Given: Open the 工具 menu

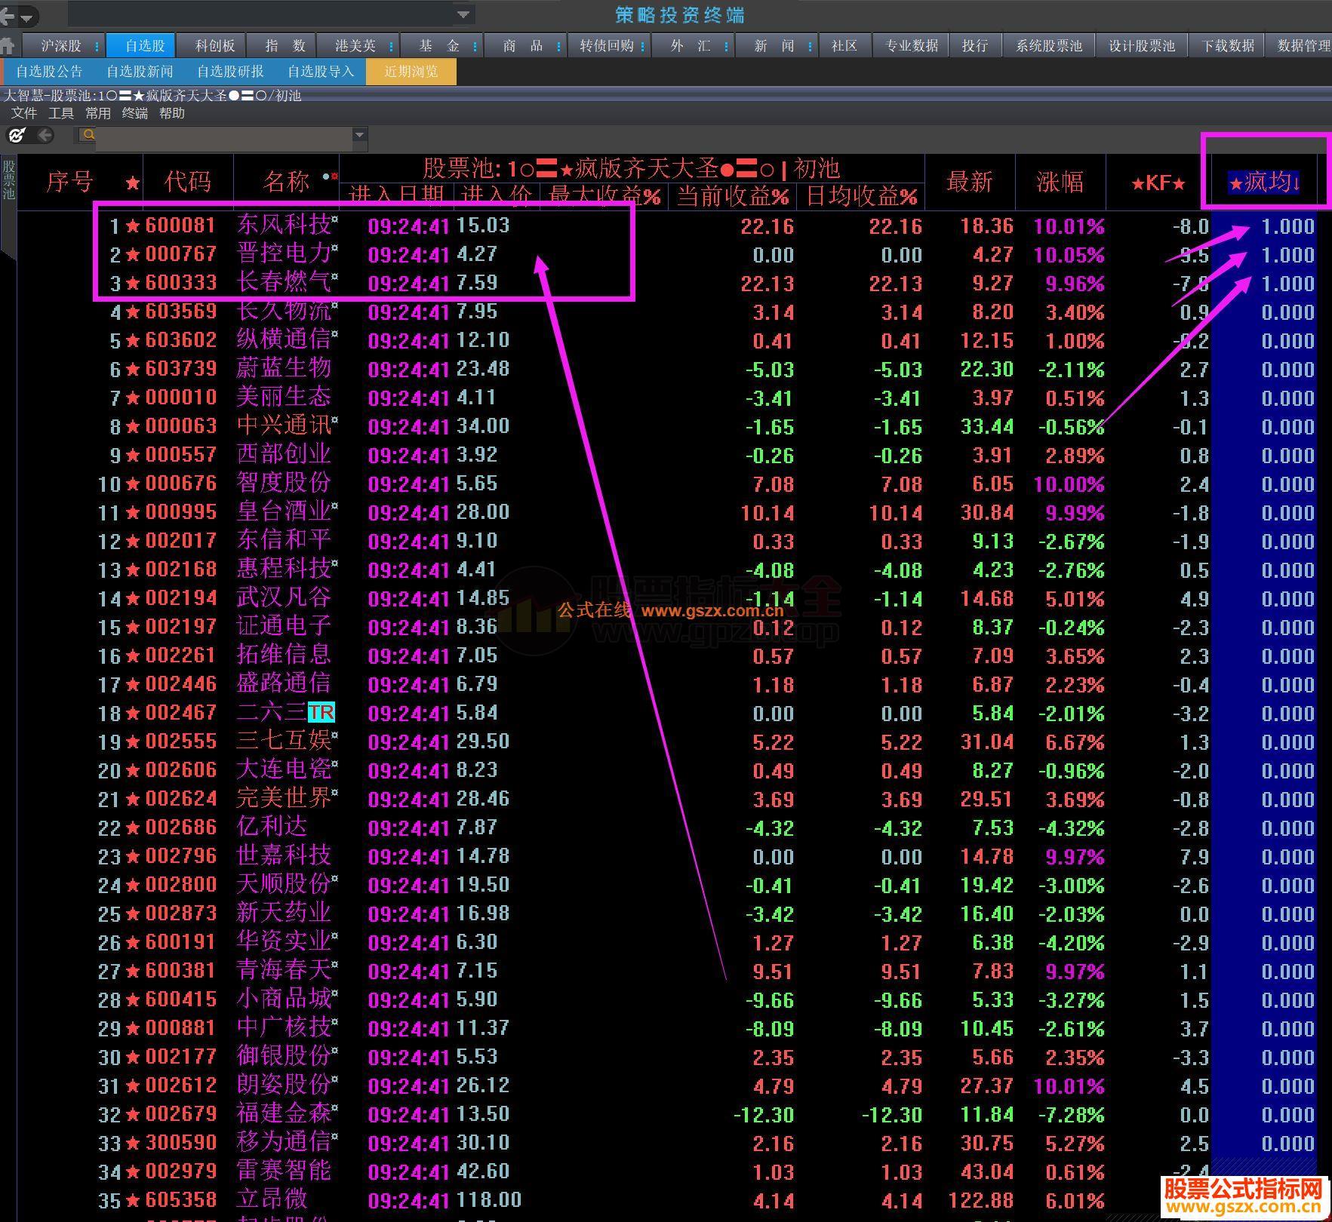Looking at the screenshot, I should tap(61, 113).
